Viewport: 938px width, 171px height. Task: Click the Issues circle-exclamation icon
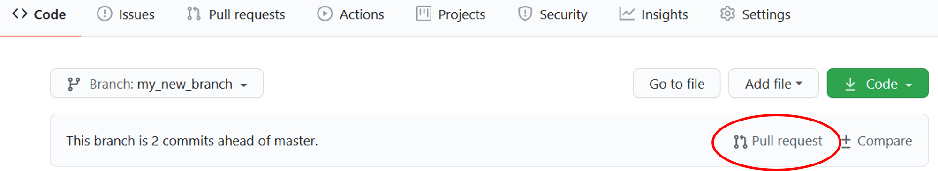click(x=104, y=14)
